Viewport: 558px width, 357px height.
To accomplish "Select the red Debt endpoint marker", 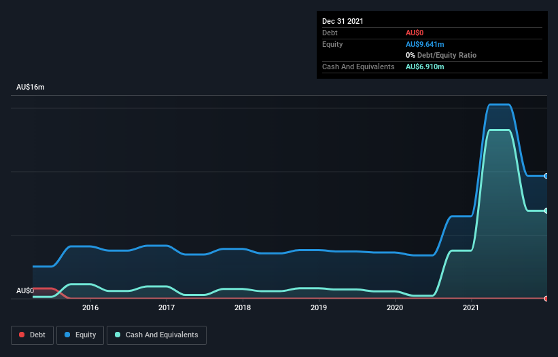I will tap(546, 299).
